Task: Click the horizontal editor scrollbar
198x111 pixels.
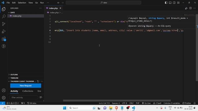Action: (x=117, y=101)
